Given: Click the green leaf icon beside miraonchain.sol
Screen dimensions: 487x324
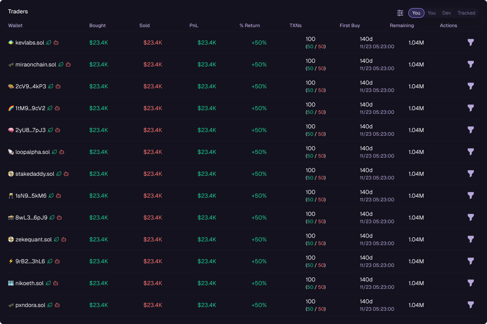Looking at the screenshot, I should click(x=61, y=64).
